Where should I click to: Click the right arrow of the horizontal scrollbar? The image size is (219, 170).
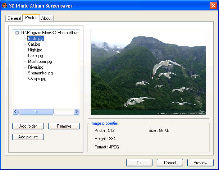(x=76, y=111)
